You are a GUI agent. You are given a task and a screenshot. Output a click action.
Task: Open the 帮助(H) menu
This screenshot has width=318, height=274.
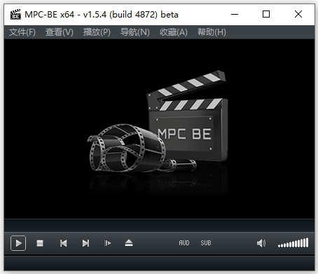click(x=212, y=32)
